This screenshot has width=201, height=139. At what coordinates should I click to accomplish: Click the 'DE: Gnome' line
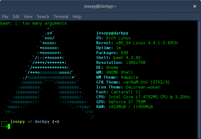[107, 67]
